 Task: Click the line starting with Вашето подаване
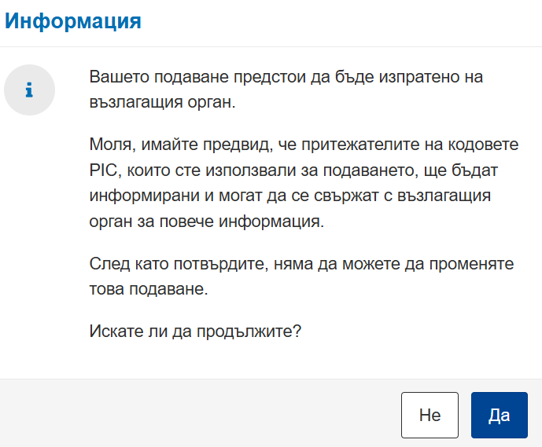coord(286,77)
